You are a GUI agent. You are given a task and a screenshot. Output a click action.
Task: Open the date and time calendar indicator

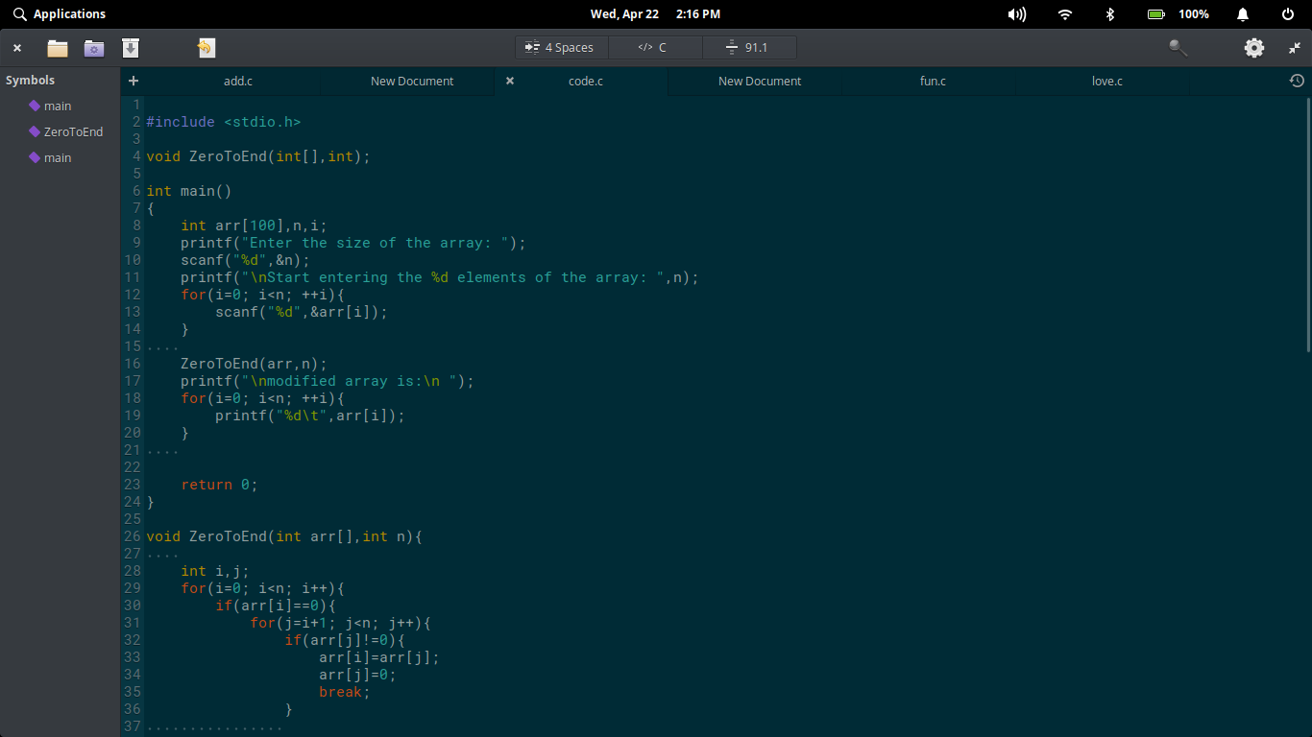pos(655,14)
